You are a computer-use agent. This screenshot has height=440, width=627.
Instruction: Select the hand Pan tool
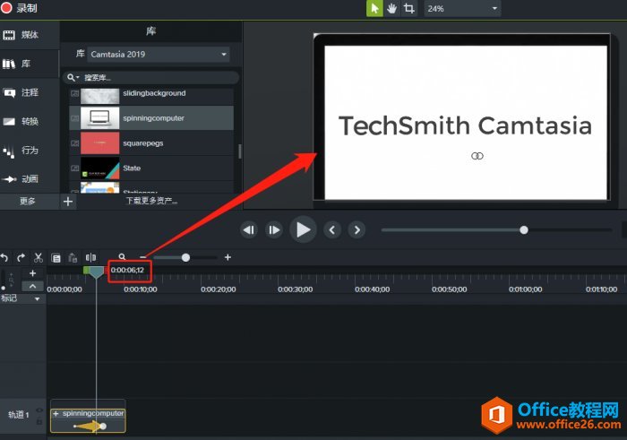(x=392, y=8)
